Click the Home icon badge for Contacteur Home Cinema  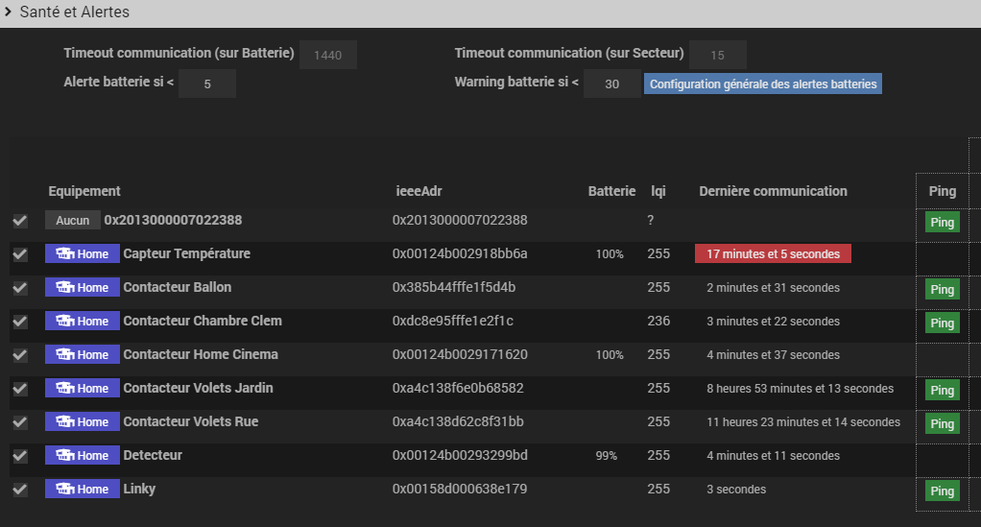click(83, 355)
